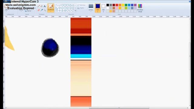Screen dimensions: 194x109
Task: Open Muokkaa värejä edit colors dialog
Action: coord(140,8)
